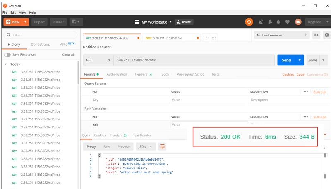
Task: Click the Import button
Action: click(39, 22)
